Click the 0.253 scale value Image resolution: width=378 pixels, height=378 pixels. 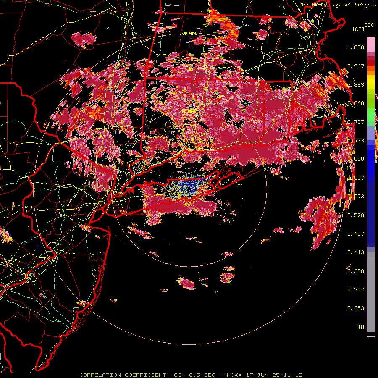click(356, 308)
